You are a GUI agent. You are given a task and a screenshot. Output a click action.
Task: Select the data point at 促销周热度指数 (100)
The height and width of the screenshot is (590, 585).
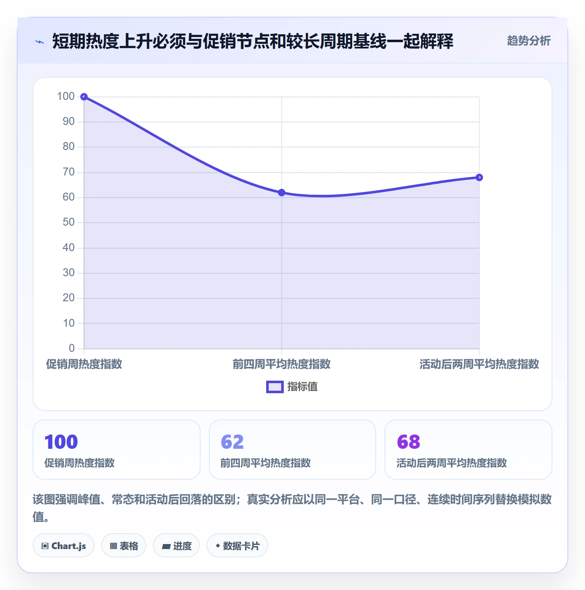(x=84, y=97)
